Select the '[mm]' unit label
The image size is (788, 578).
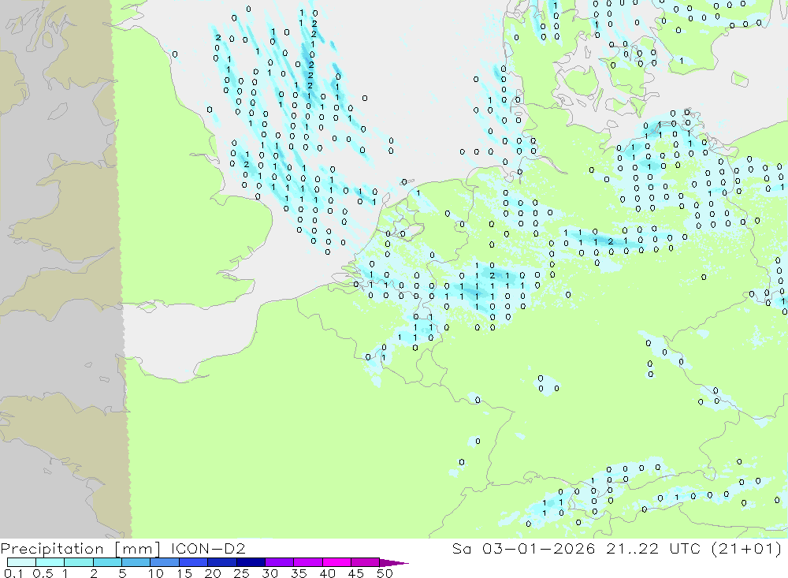click(x=138, y=549)
